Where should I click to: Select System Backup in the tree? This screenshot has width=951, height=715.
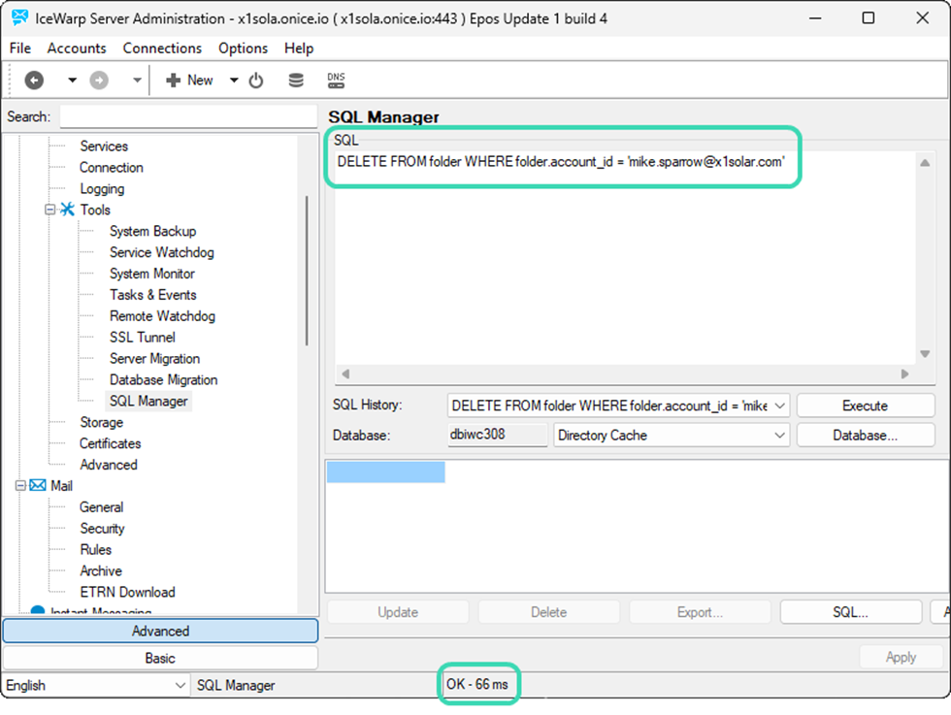tap(153, 231)
